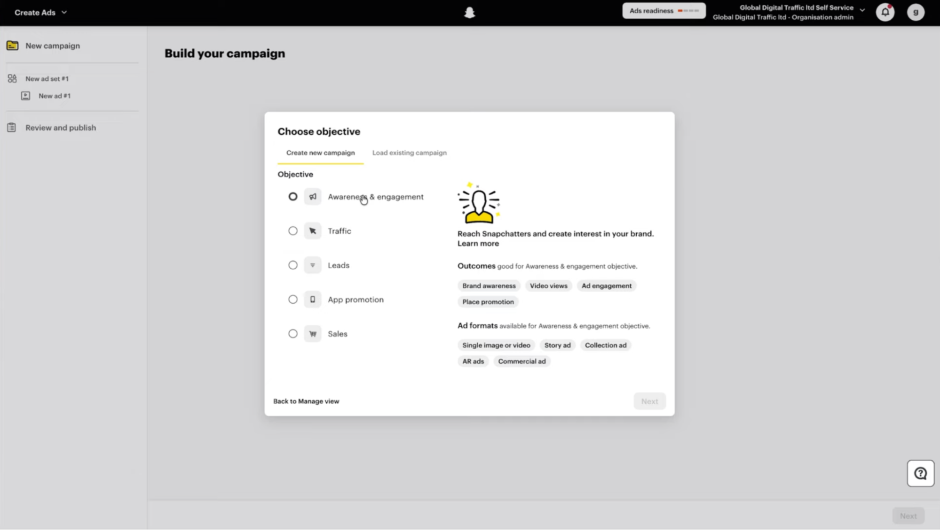Click the Single image or video tag
The image size is (940, 530).
tap(496, 346)
